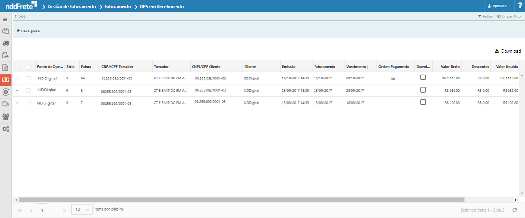Click the horizontal scrollbar under the table
The height and width of the screenshot is (218, 525).
[x=243, y=199]
